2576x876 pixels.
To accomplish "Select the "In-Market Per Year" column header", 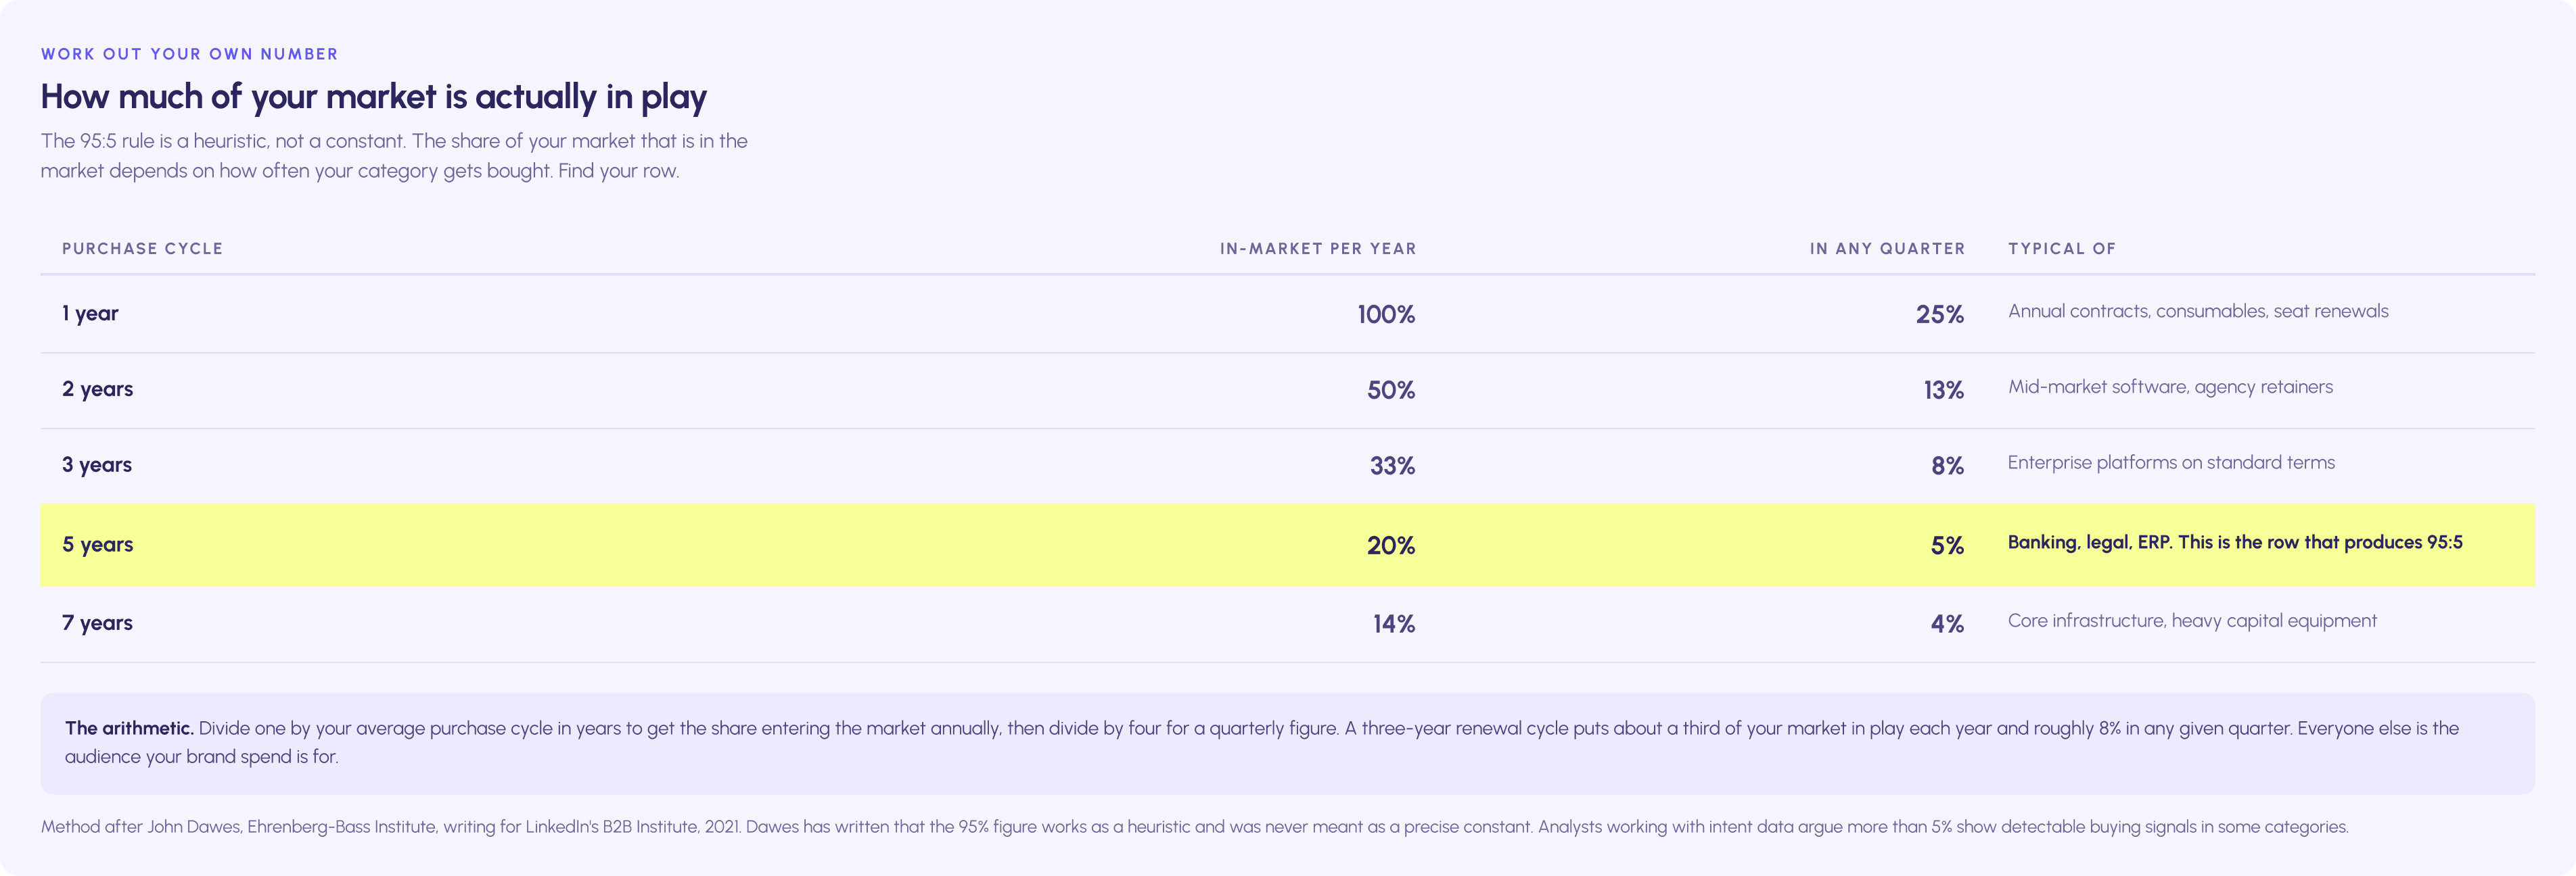I will pyautogui.click(x=1317, y=249).
